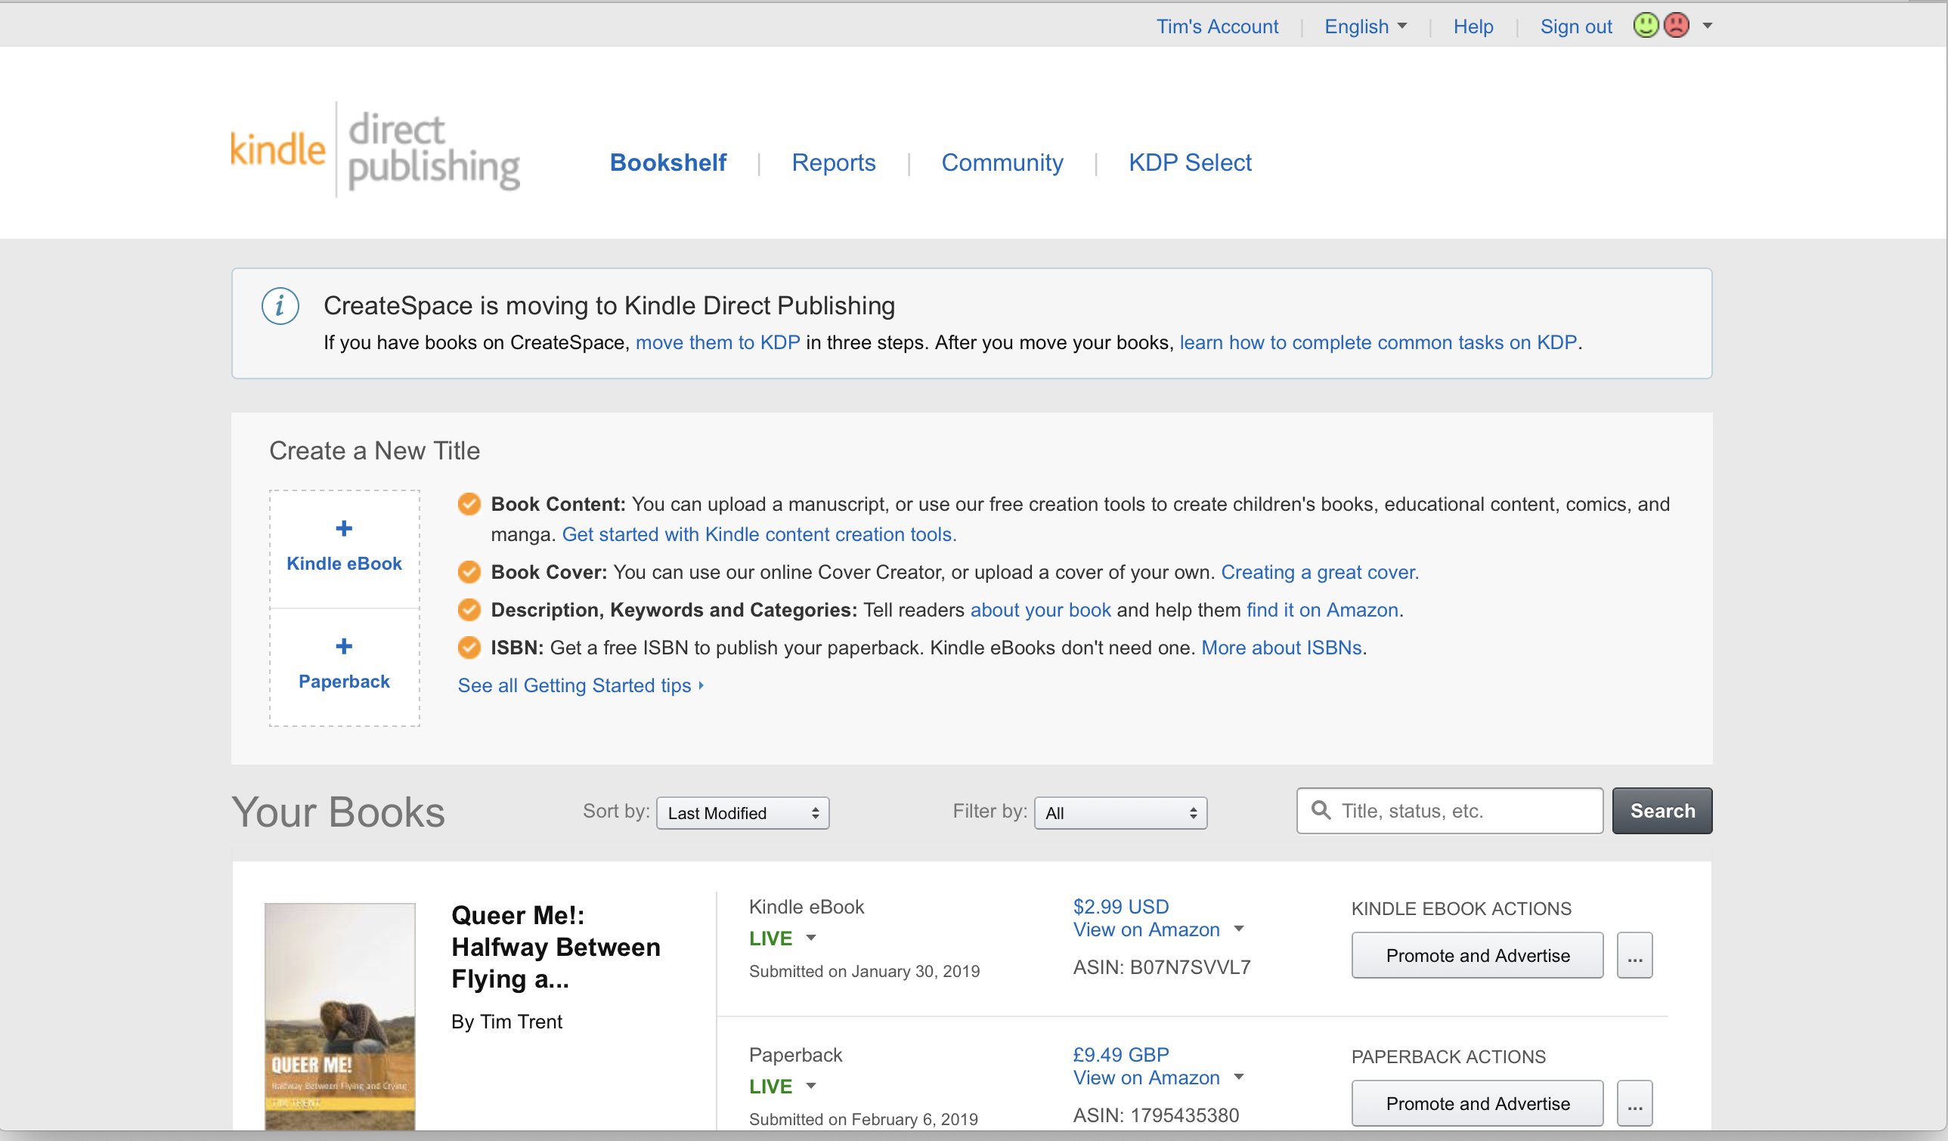Click the Kindle Direct Publishing logo
This screenshot has height=1141, width=1948.
(376, 149)
